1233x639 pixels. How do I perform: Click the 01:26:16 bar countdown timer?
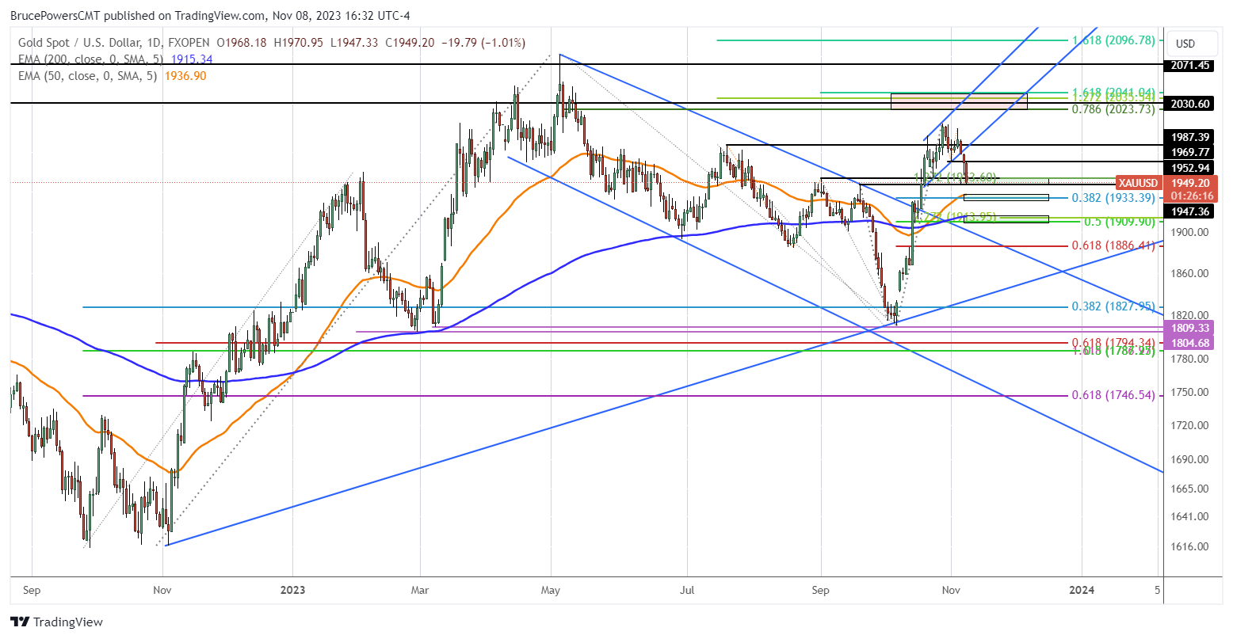coord(1191,196)
